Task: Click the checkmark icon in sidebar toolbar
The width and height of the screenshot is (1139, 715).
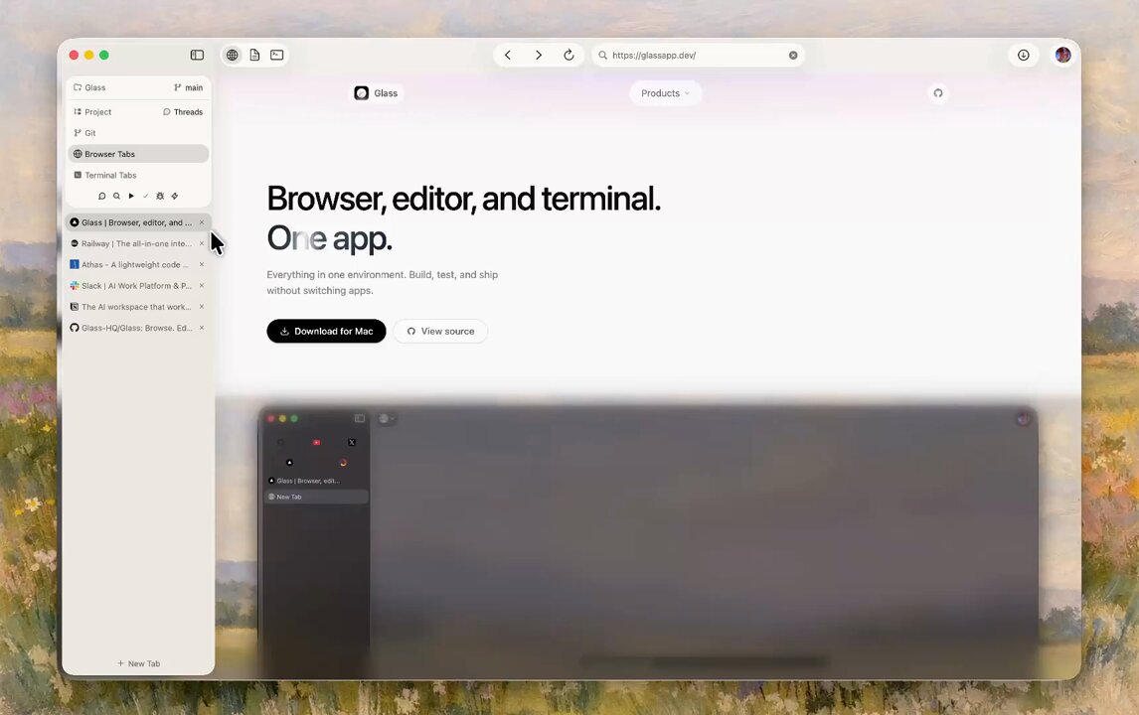Action: tap(145, 196)
